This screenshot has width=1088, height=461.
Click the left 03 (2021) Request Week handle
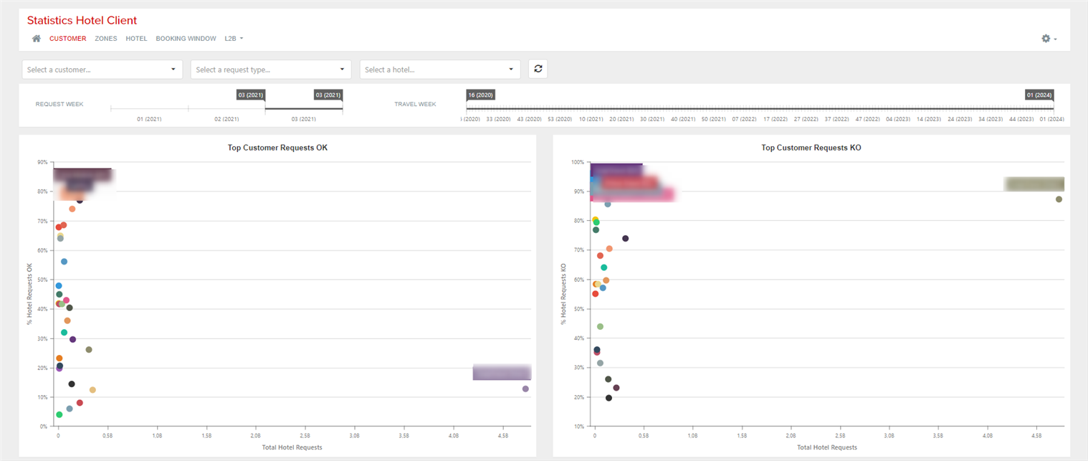point(251,95)
